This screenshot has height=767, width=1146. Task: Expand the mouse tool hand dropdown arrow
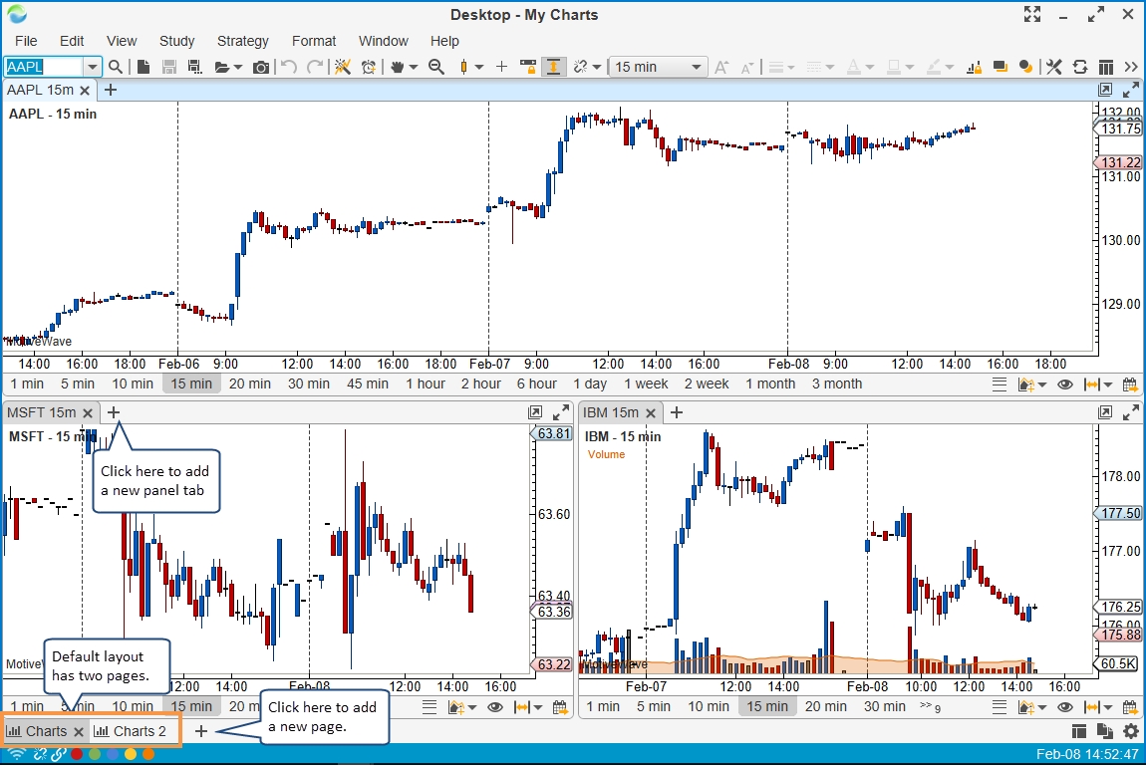coord(413,67)
